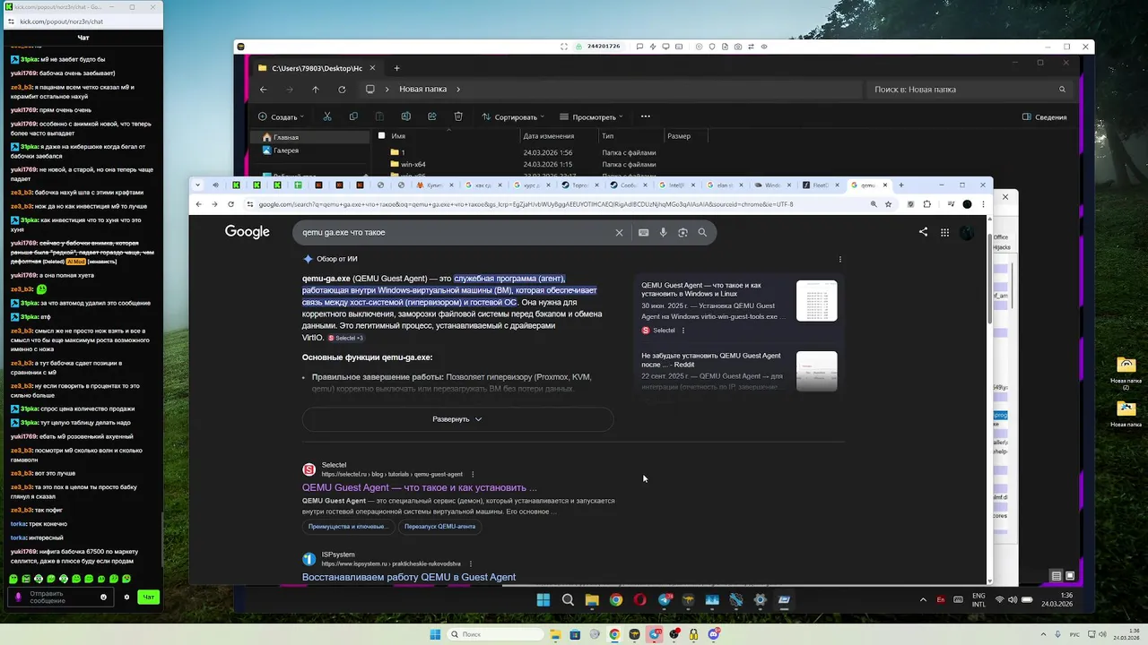This screenshot has height=645, width=1148.
Task: Share selected item in File Explorer
Action: pos(432,116)
